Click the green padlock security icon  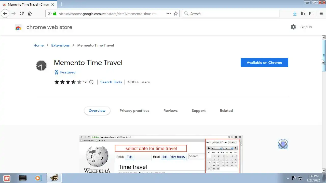55,14
